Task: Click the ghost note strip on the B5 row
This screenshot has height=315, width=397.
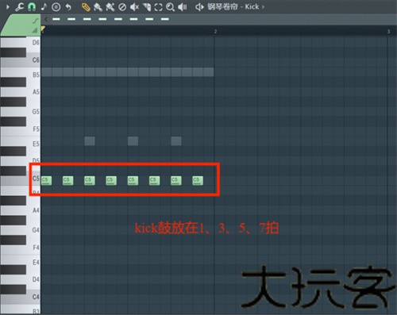Action: pyautogui.click(x=127, y=72)
